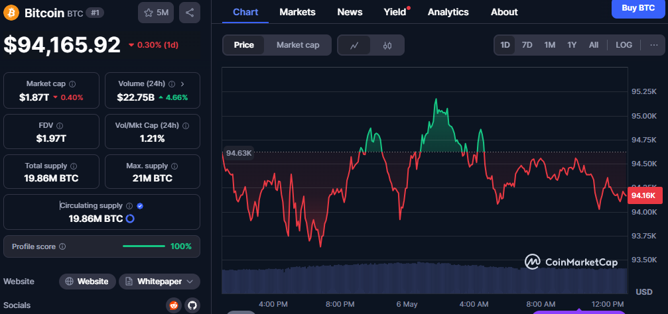The height and width of the screenshot is (314, 668).
Task: Expand the Whitepaper dropdown chevron
Action: click(x=190, y=282)
